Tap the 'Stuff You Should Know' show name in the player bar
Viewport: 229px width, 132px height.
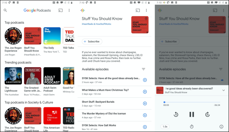(x=176, y=92)
